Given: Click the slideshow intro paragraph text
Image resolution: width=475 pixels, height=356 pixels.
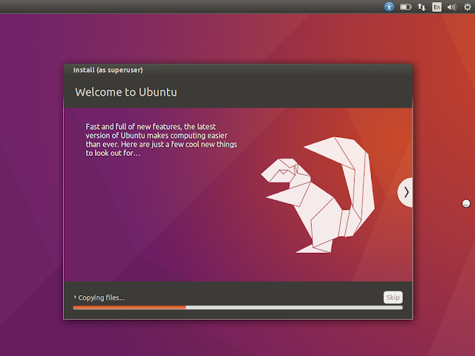Looking at the screenshot, I should (x=161, y=139).
